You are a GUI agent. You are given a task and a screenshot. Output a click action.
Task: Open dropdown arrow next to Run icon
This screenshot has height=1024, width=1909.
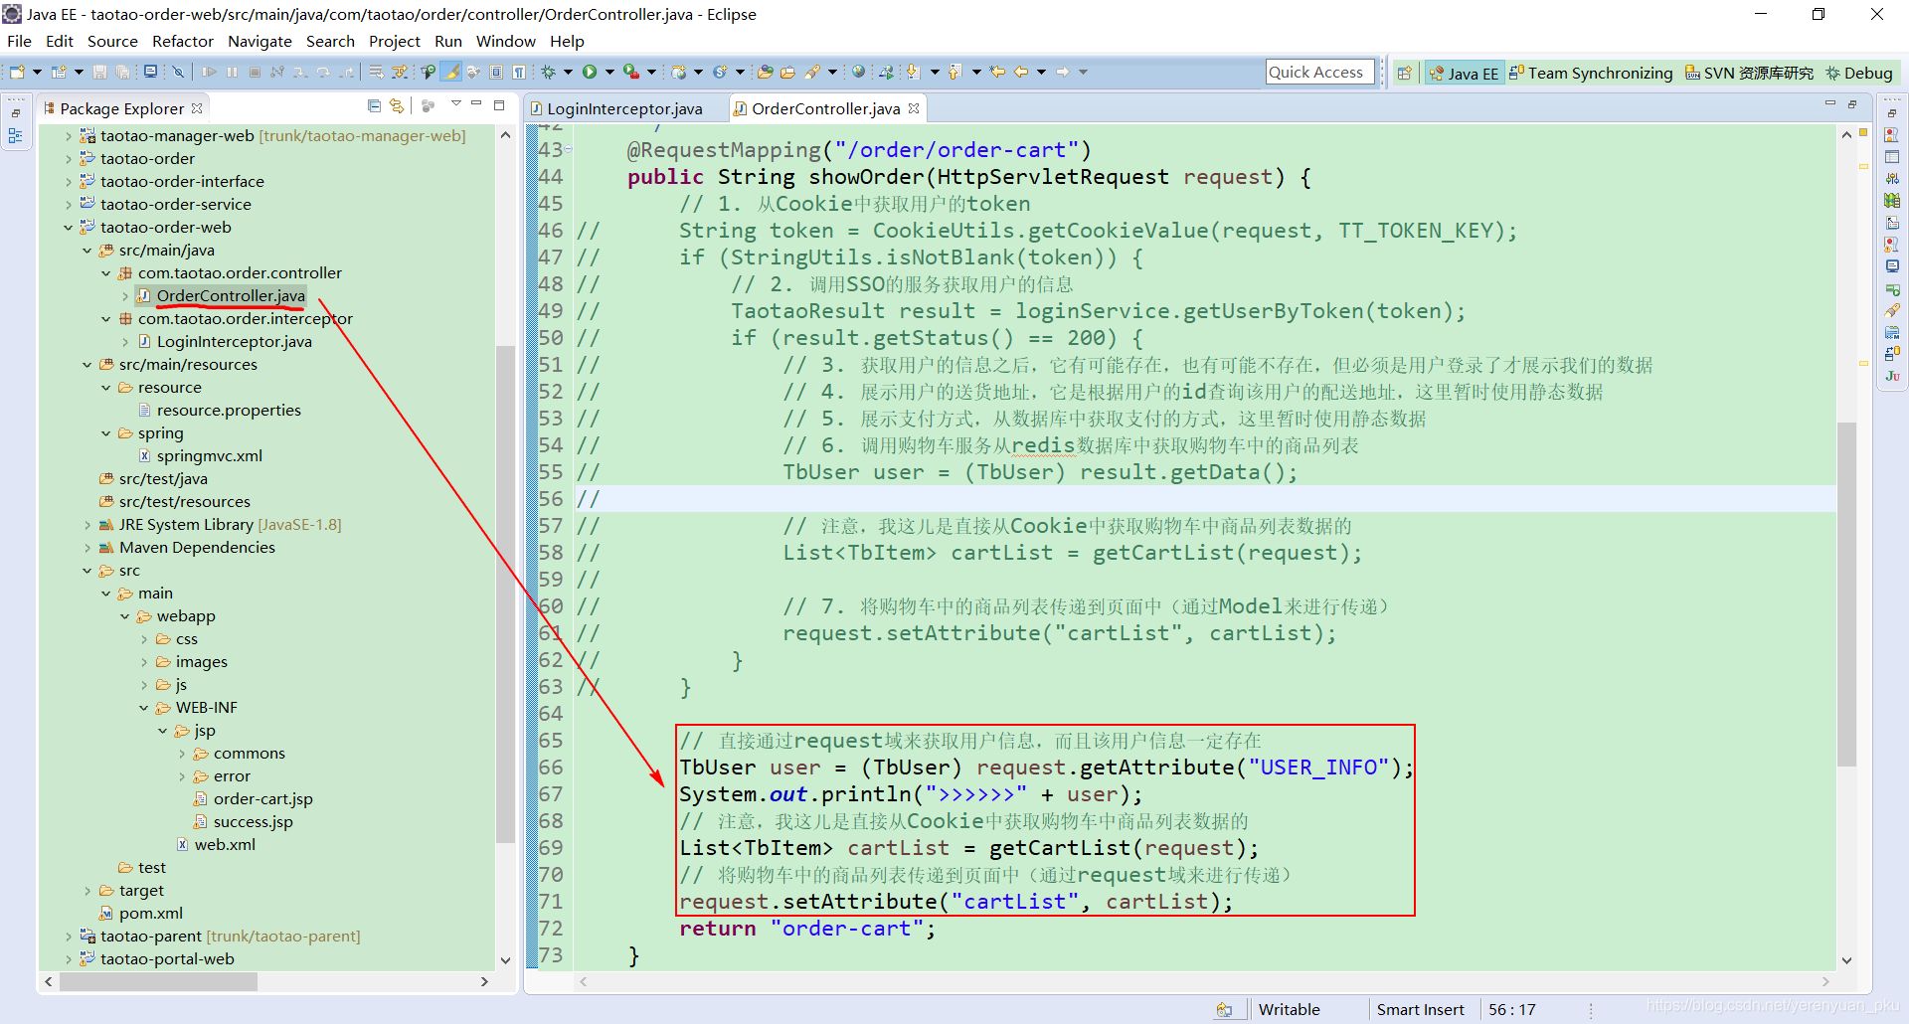pos(609,72)
